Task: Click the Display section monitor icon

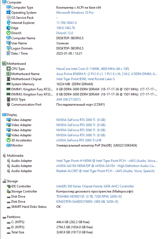Action: tap(4, 115)
